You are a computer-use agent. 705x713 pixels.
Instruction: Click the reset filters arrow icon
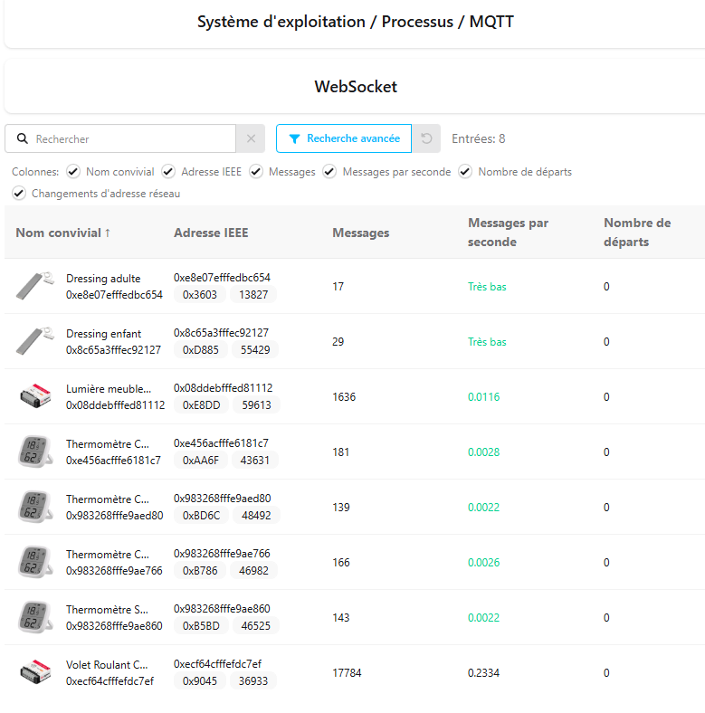[427, 139]
